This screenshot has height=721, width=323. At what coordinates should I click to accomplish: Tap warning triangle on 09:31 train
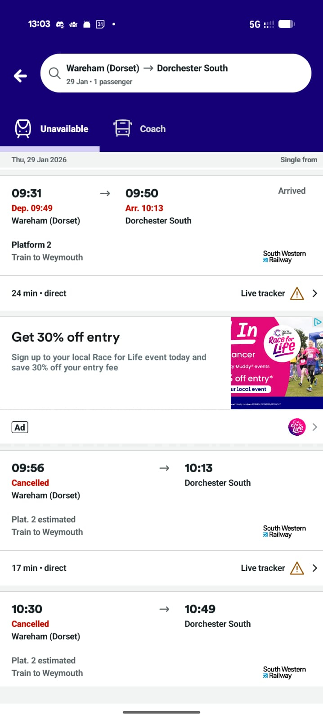[x=297, y=293]
